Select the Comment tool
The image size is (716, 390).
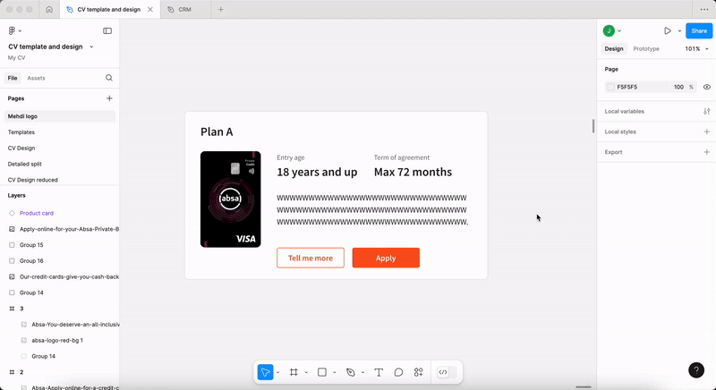tap(398, 372)
